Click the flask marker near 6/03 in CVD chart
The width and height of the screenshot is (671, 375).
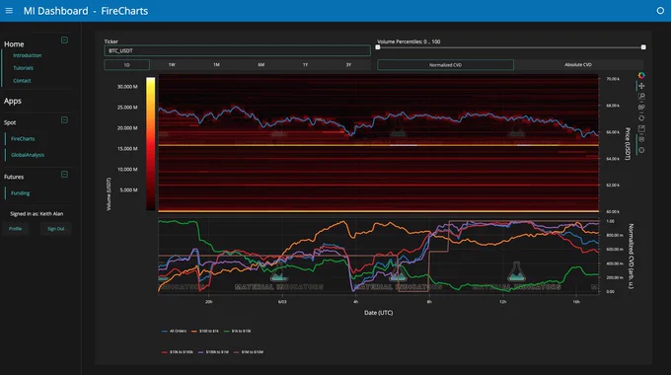pos(279,272)
